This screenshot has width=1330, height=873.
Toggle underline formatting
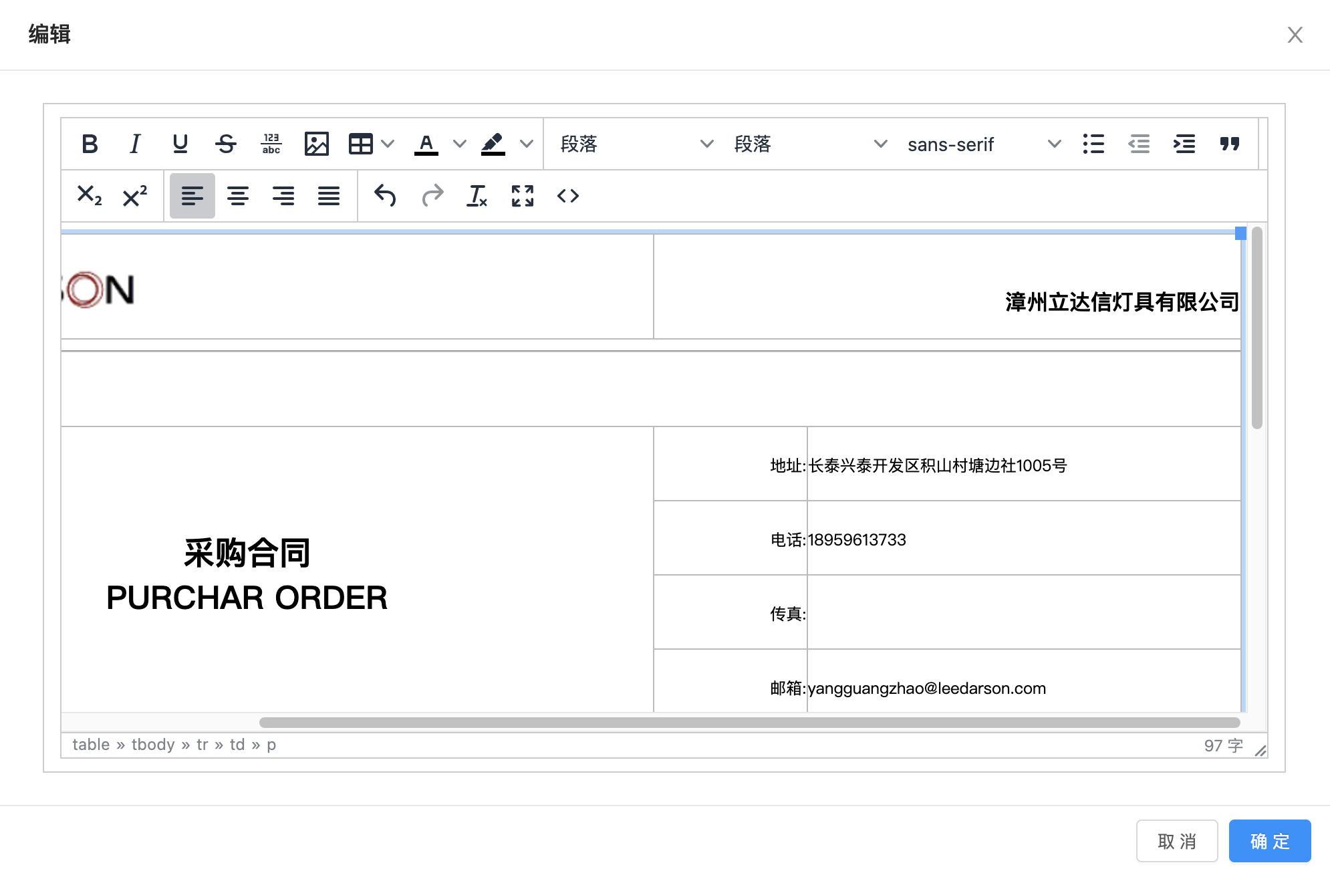point(180,144)
